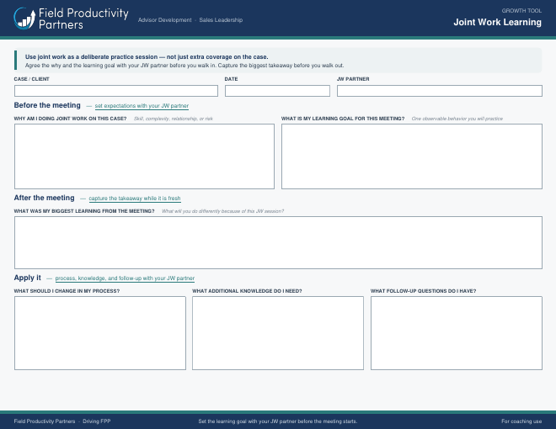Click the 'DATE' field label
This screenshot has height=429, width=556.
pos(231,79)
